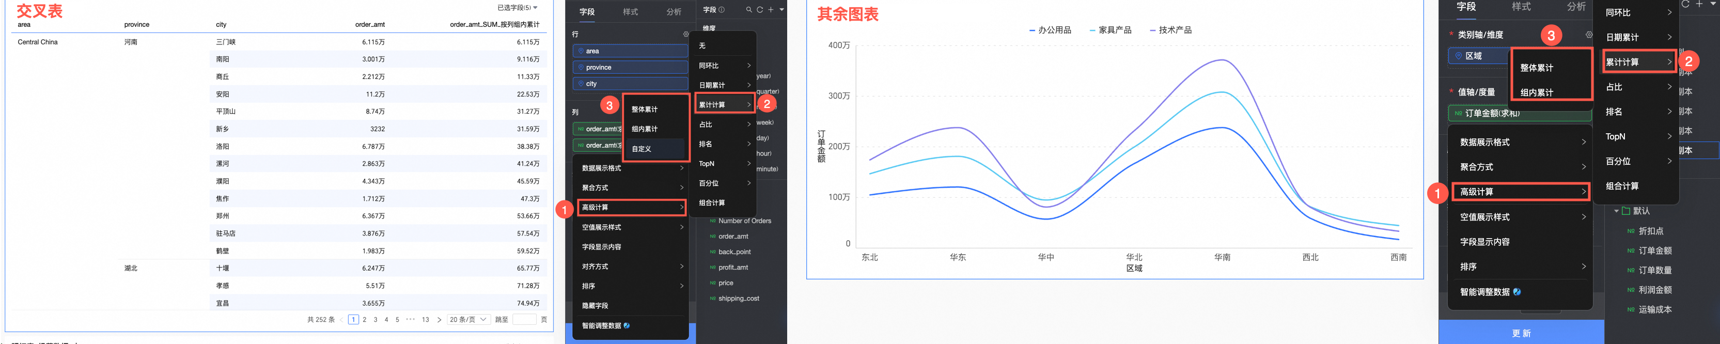
Task: Click the city pill in the row section
Action: [x=630, y=84]
